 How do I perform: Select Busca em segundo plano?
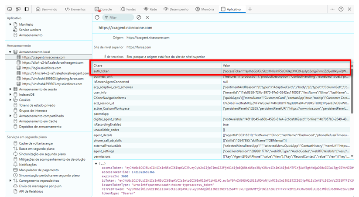pyautogui.click(x=37, y=149)
